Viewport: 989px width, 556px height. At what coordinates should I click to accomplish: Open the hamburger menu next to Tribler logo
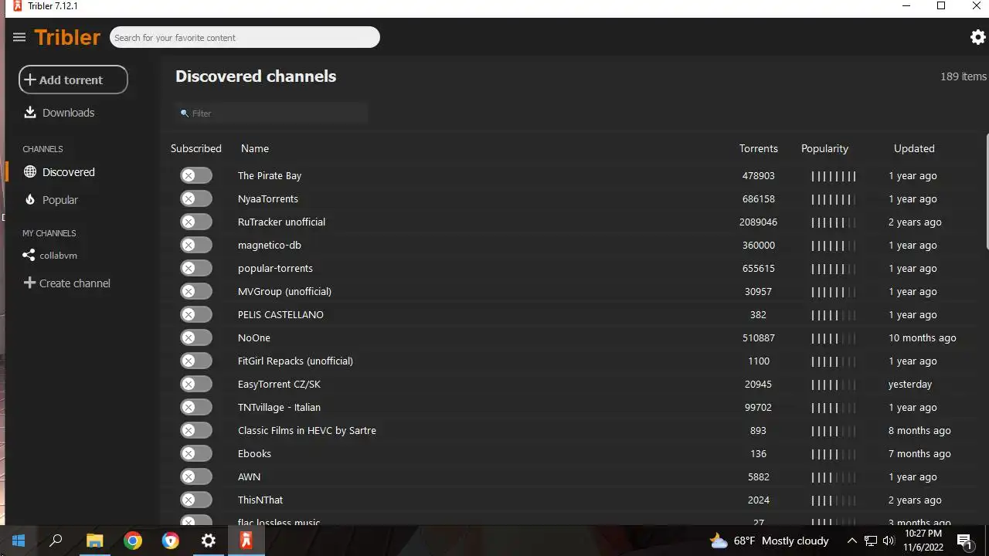tap(19, 37)
